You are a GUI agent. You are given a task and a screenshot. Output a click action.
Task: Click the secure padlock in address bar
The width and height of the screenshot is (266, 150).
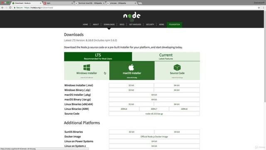[x=15, y=7]
